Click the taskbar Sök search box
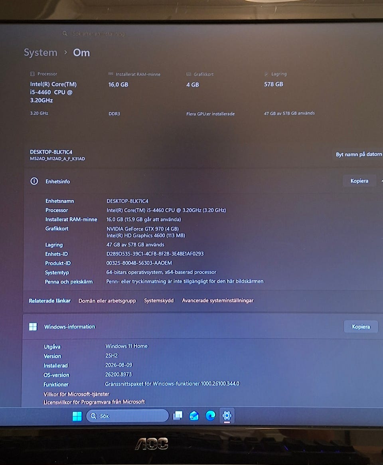Image resolution: width=383 pixels, height=465 pixels. point(128,416)
